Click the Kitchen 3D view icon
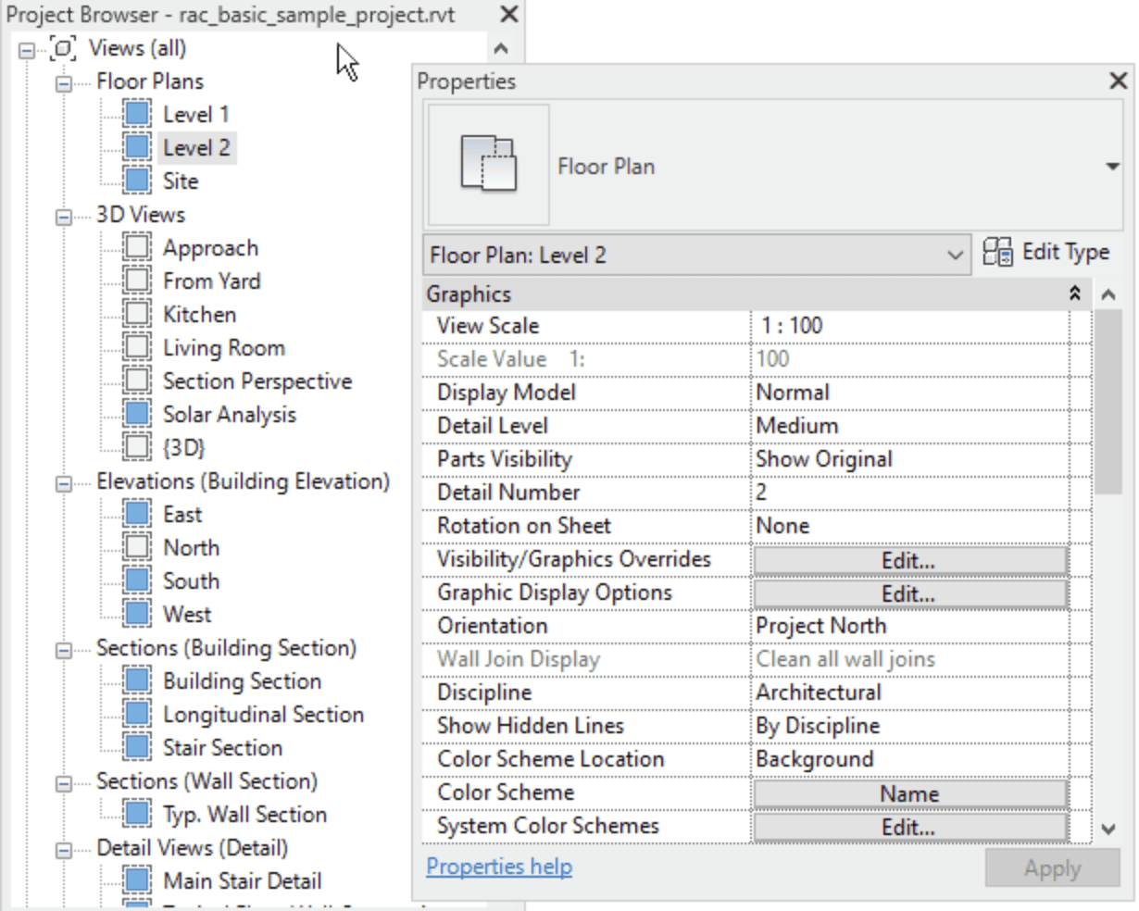 tap(137, 315)
